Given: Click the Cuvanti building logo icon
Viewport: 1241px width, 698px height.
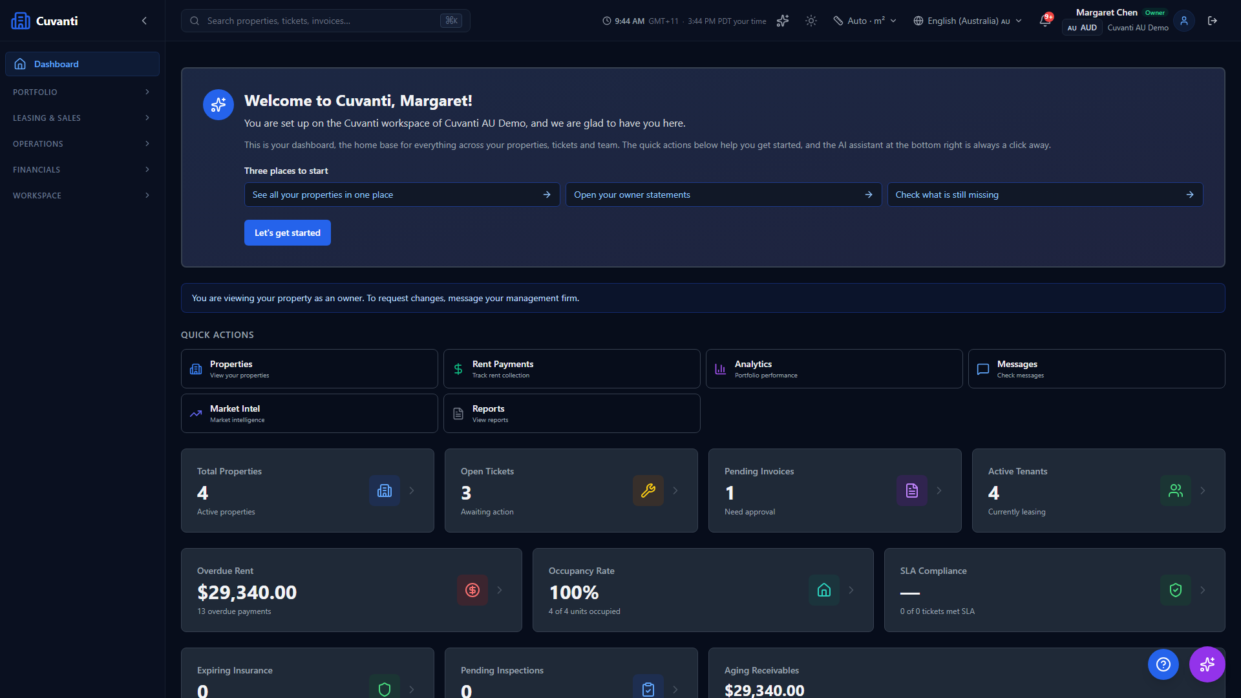Looking at the screenshot, I should point(21,21).
